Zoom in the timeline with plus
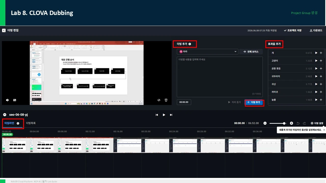This screenshot has height=183, width=326. point(291,123)
